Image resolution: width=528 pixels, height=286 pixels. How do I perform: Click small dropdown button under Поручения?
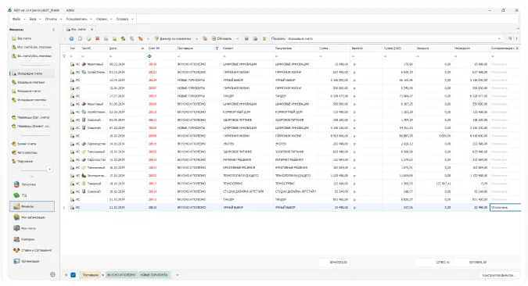click(49, 170)
